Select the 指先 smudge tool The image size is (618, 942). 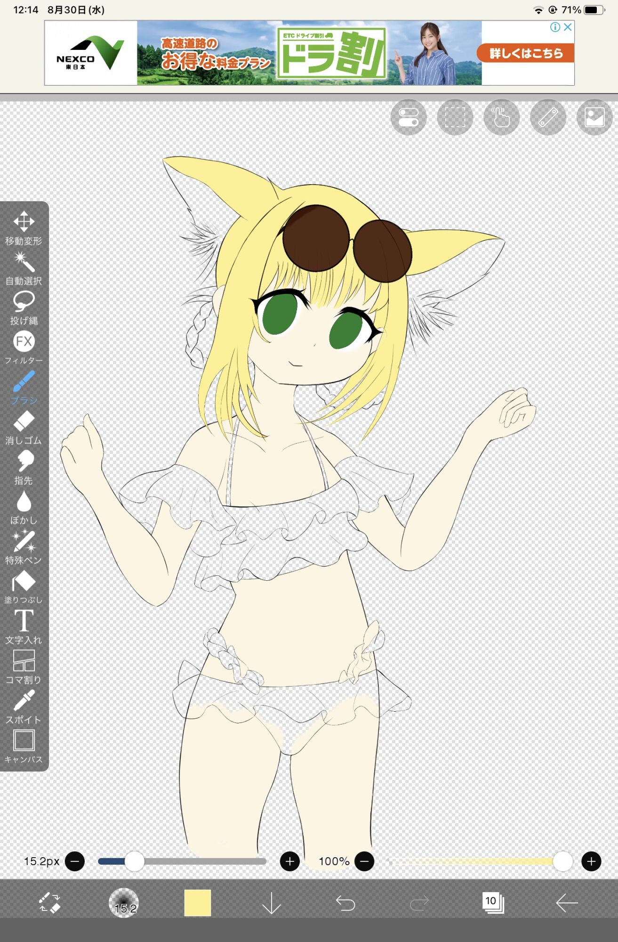(24, 467)
